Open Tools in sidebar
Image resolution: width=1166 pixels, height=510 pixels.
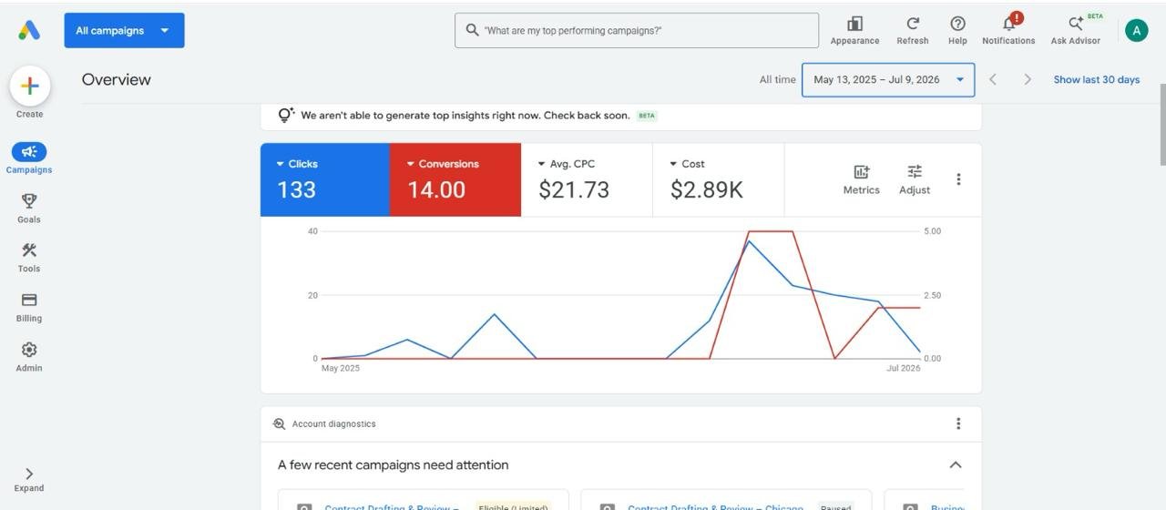point(29,257)
